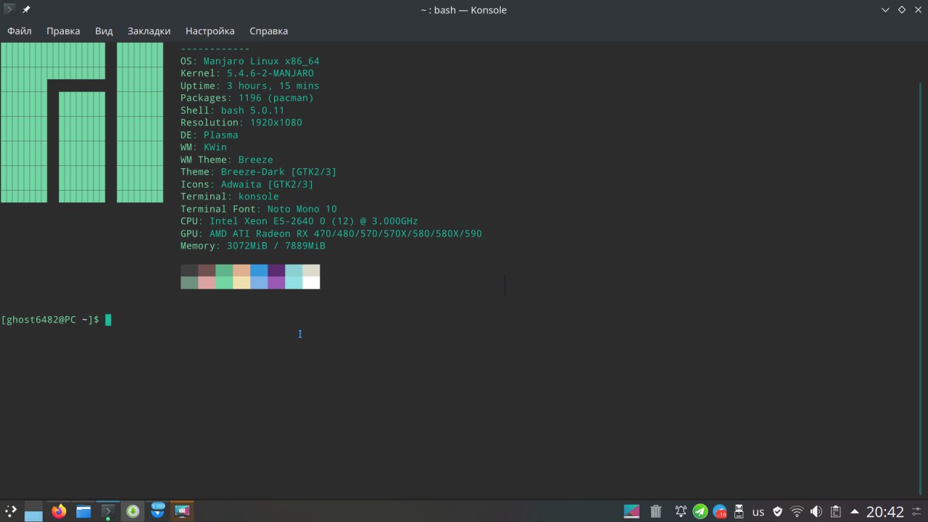Click the bash prompt cursor after ghost6482@PC
The height and width of the screenshot is (522, 928).
point(108,320)
